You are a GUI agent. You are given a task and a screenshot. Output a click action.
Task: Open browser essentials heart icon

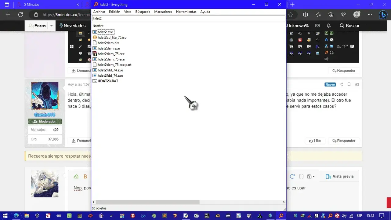(343, 14)
